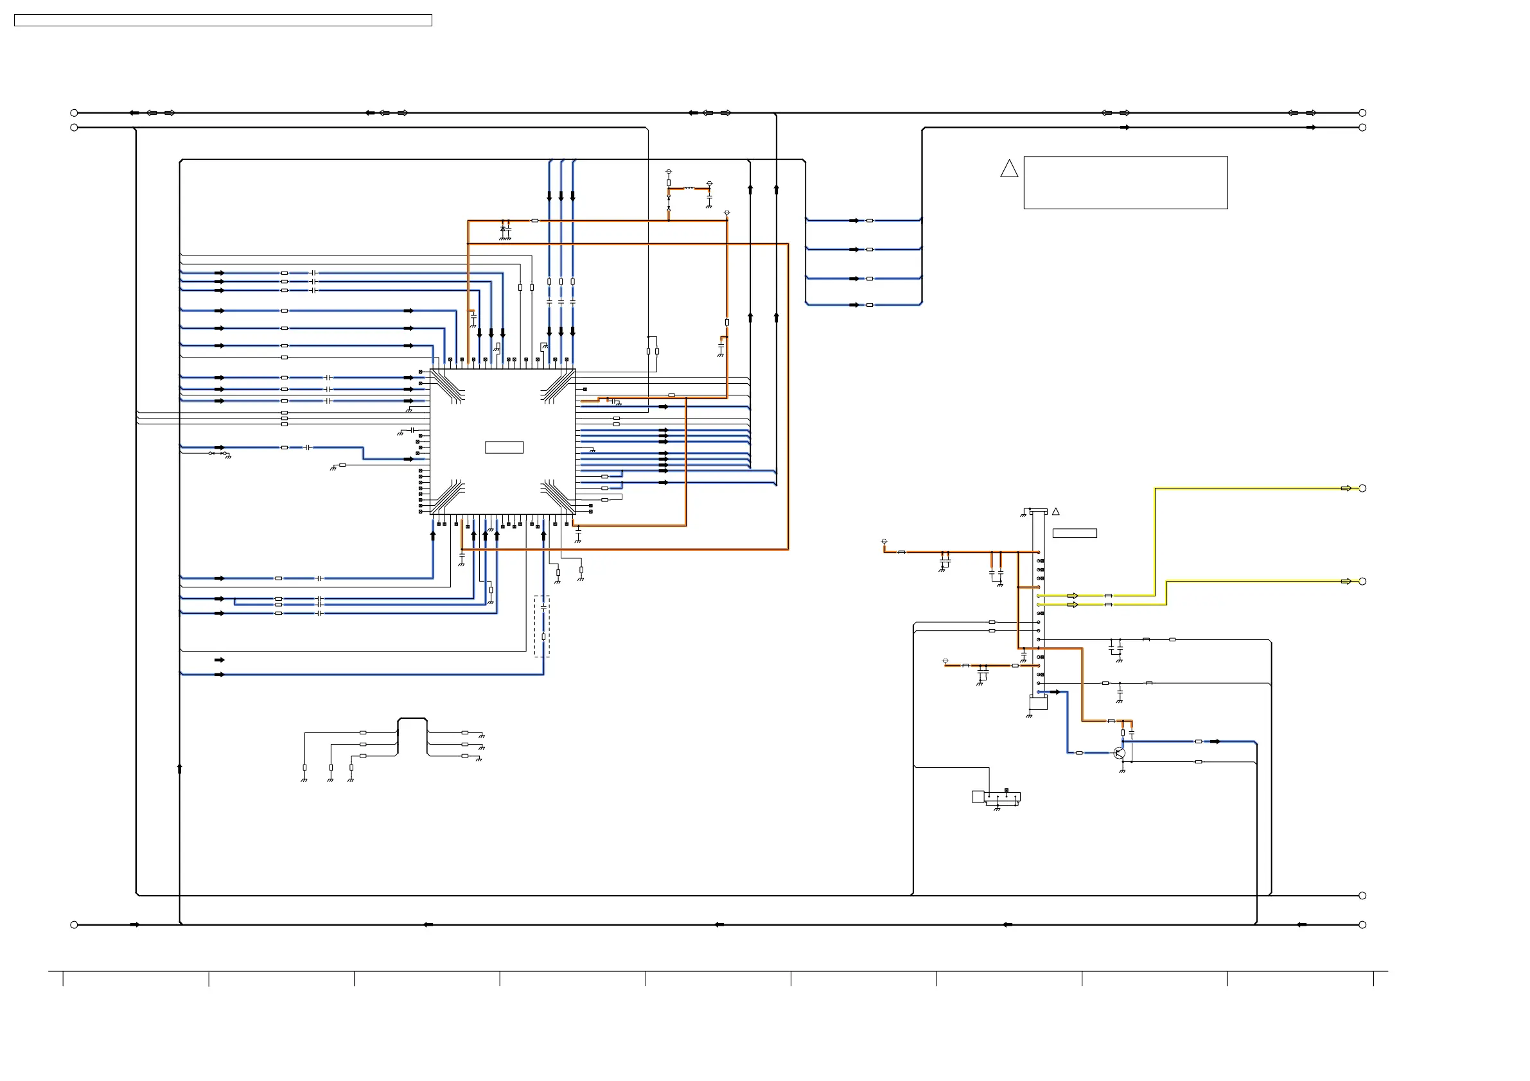Click the square block at bottom of vertical connector
This screenshot has height=1081, width=1530.
(1037, 704)
